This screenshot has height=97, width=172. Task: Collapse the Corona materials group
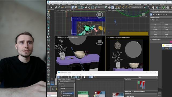tap(67, 91)
